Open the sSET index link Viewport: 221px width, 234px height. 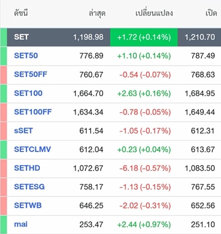pos(23,131)
